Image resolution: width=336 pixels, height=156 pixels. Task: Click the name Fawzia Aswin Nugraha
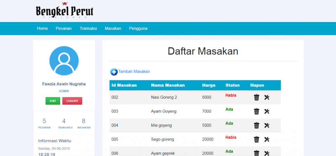pyautogui.click(x=64, y=84)
